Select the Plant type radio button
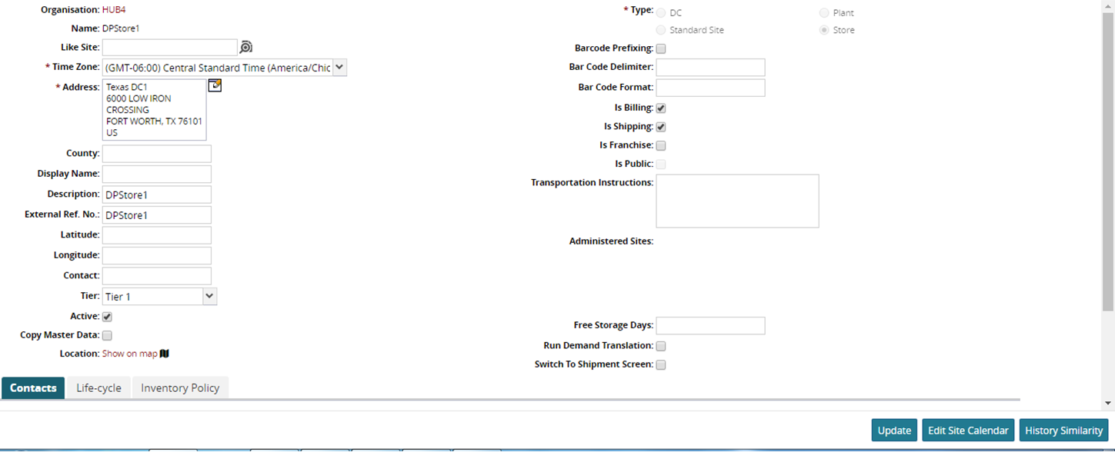 pyautogui.click(x=824, y=13)
